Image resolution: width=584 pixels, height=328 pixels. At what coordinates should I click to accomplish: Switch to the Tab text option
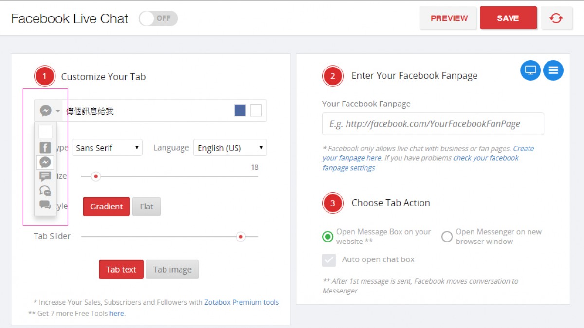[121, 270]
